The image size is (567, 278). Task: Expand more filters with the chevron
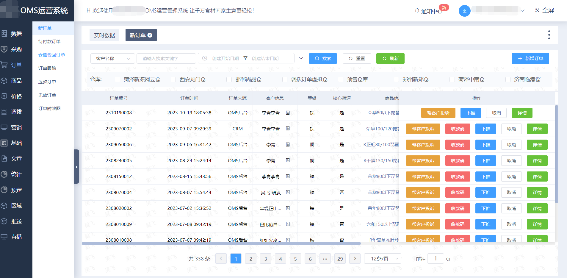pyautogui.click(x=301, y=58)
